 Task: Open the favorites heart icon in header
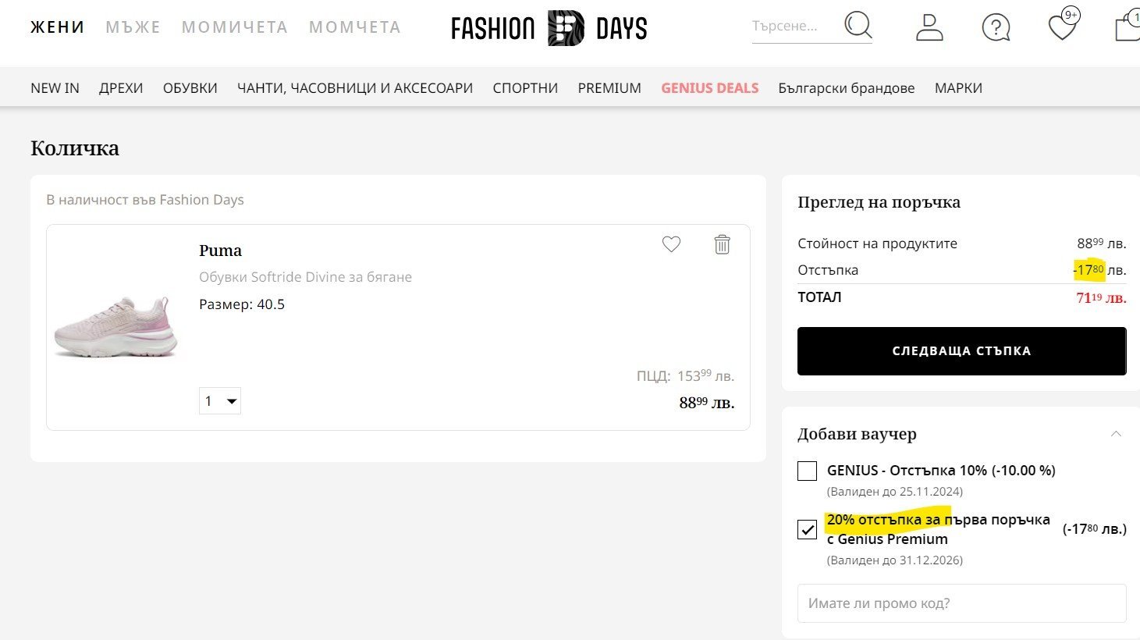pos(1062,27)
